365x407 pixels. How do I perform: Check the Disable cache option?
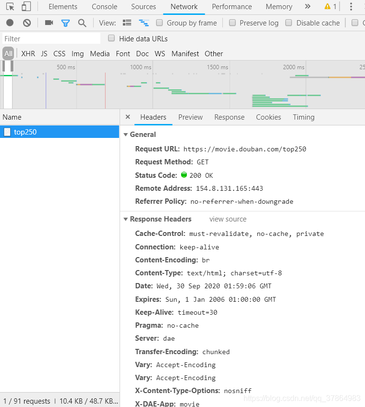(289, 23)
